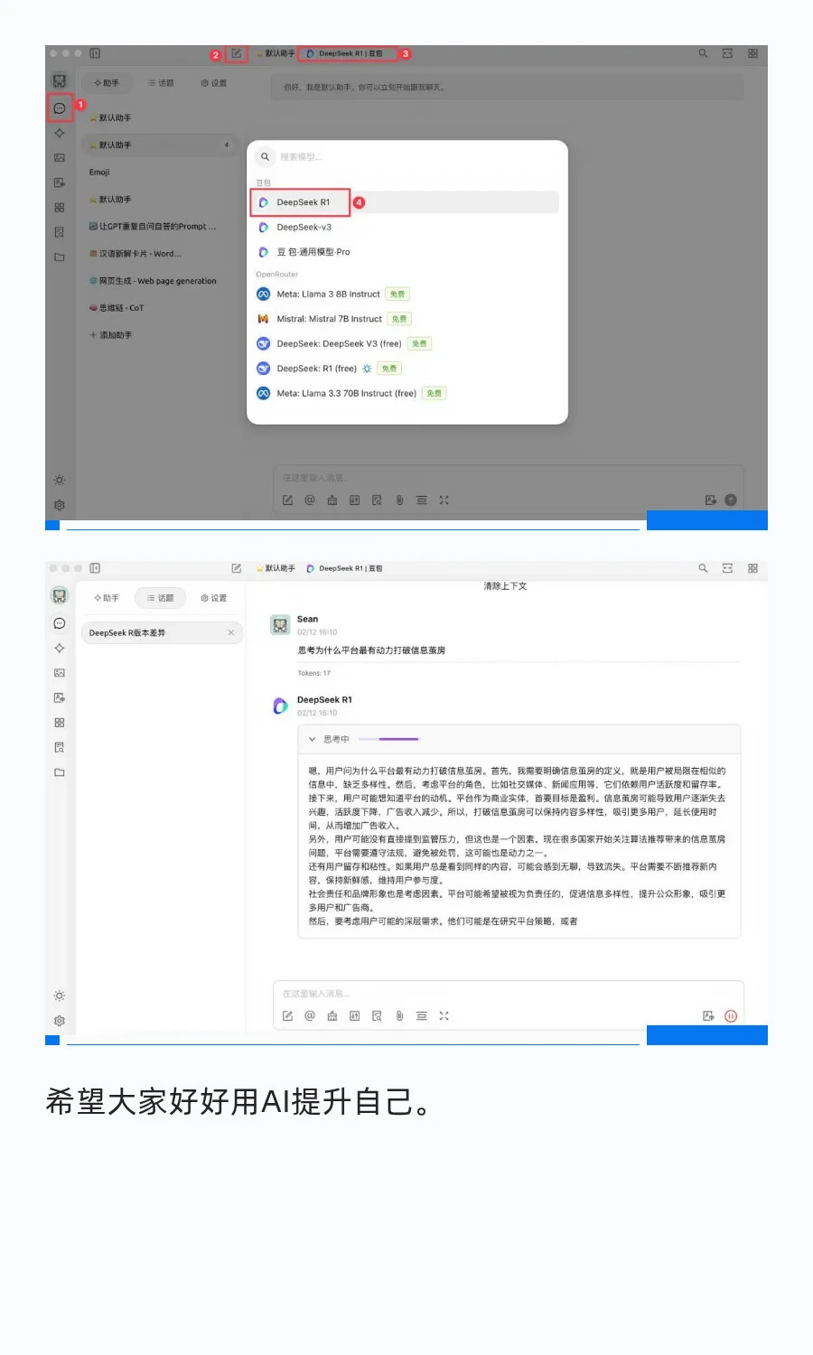Click @ mention icon in chat window input toolbar
The height and width of the screenshot is (1355, 813).
coord(310,1015)
